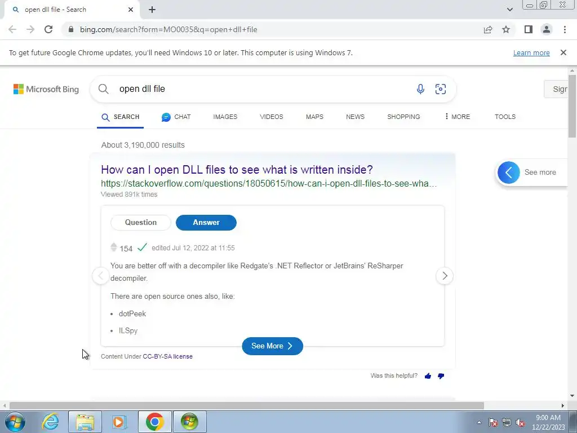
Task: Click the Microsoft Bing logo
Action: [x=46, y=89]
